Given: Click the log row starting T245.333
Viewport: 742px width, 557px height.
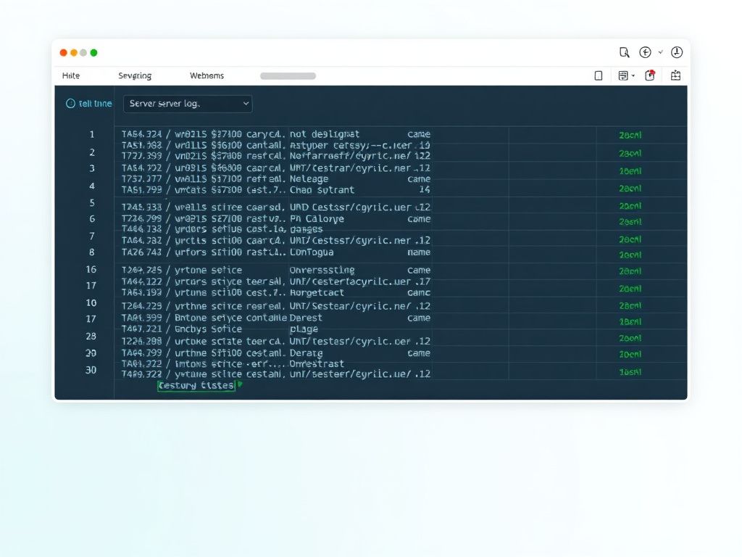Looking at the screenshot, I should pyautogui.click(x=276, y=207).
